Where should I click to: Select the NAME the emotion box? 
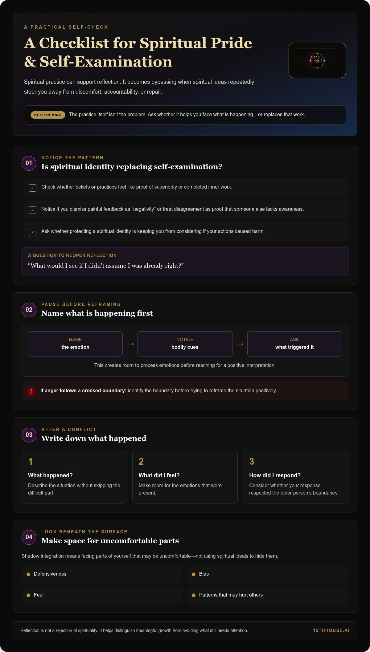[x=75, y=344]
